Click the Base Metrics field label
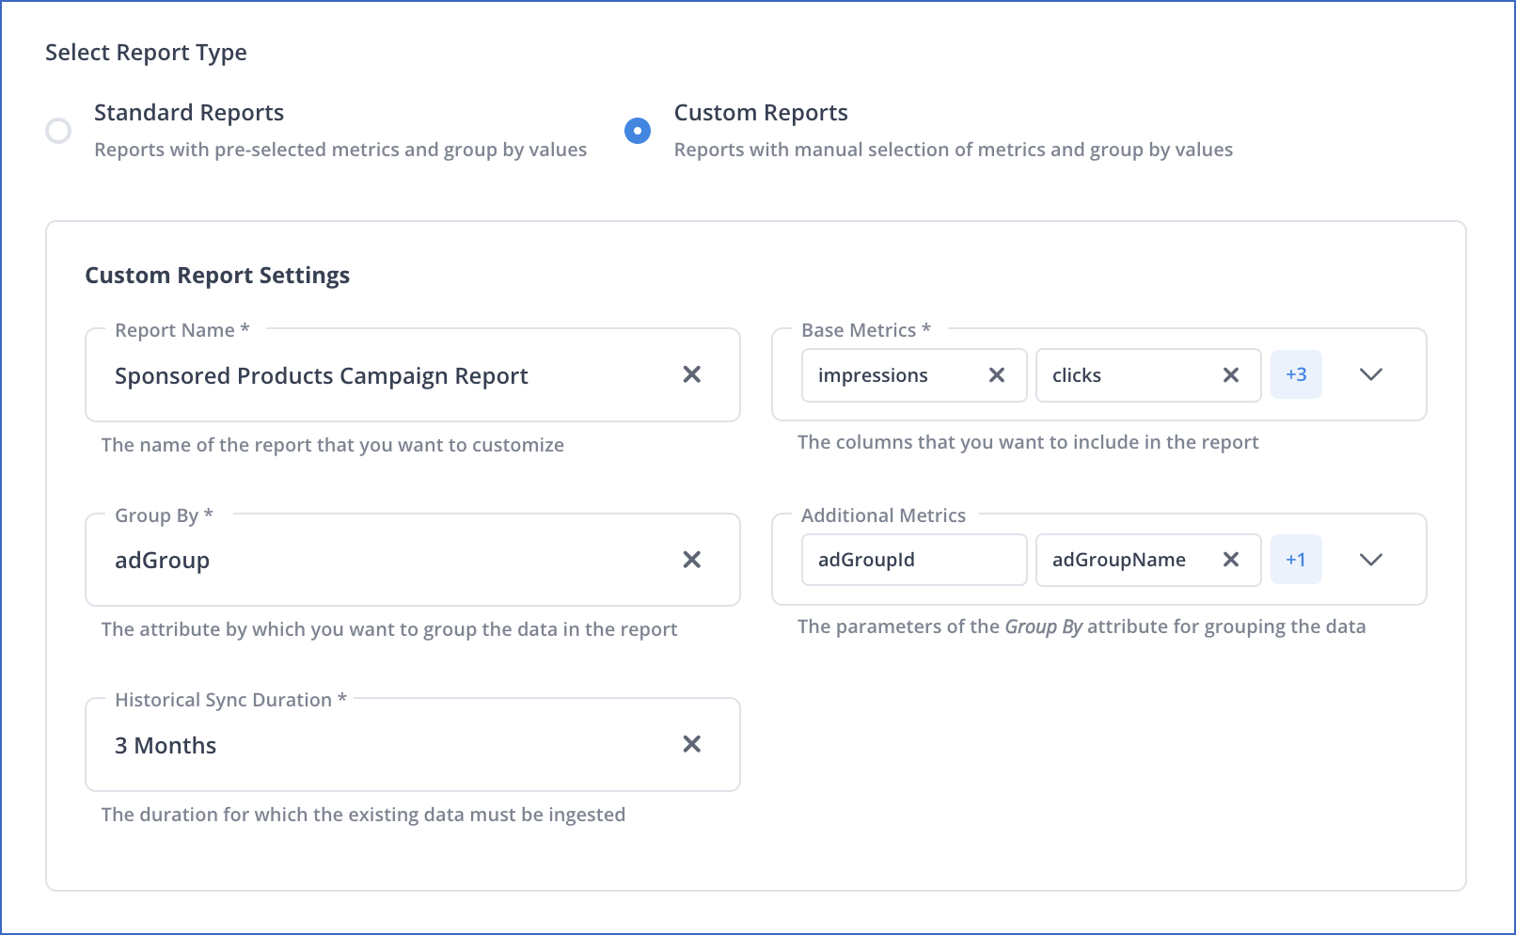Viewport: 1516px width, 935px height. [x=866, y=330]
